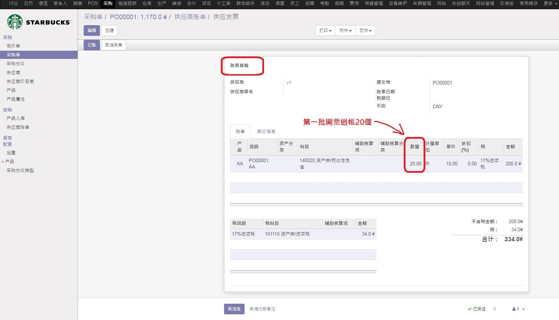Click the 创建 create button

(x=110, y=31)
